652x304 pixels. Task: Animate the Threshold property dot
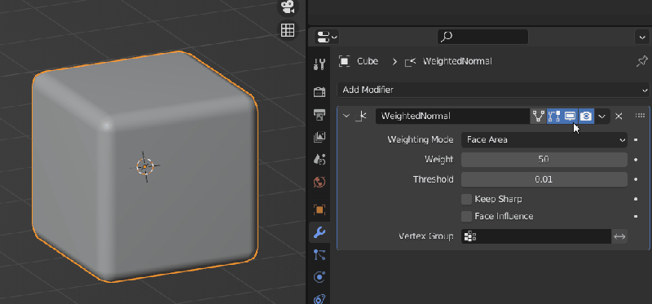click(x=636, y=179)
